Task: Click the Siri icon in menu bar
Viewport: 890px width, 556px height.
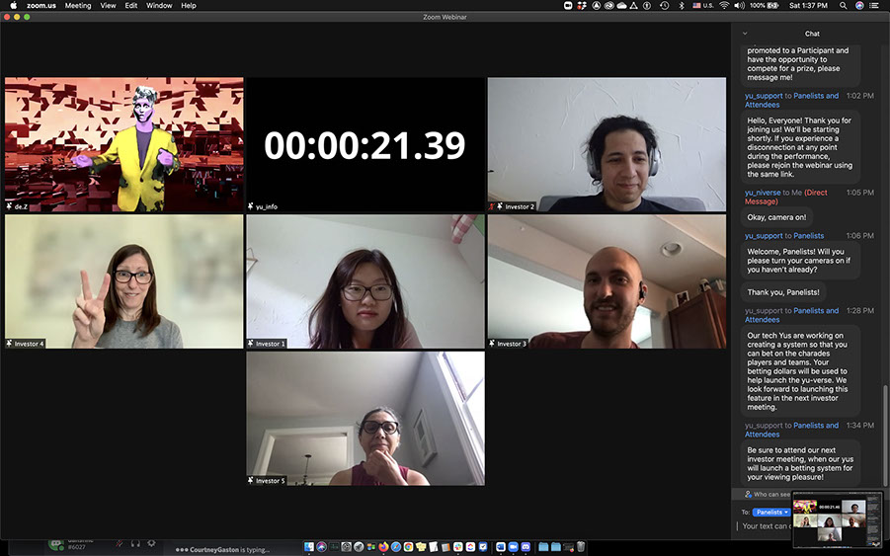Action: (x=860, y=6)
